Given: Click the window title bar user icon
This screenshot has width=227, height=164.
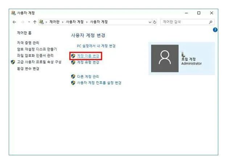Looking at the screenshot, I should (x=13, y=13).
